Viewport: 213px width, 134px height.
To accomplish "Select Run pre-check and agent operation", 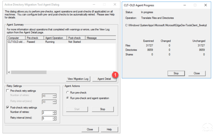I will pos(67,98).
